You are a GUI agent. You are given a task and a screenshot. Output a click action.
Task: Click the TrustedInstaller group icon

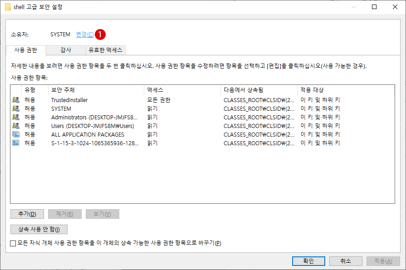16,100
